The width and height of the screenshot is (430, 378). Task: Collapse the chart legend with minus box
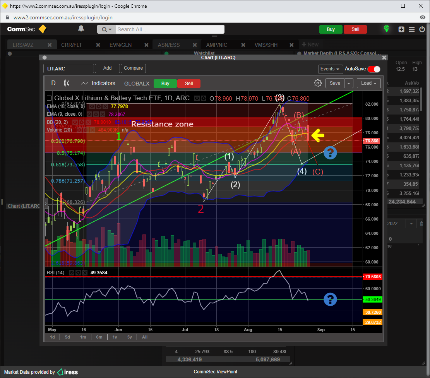[49, 98]
